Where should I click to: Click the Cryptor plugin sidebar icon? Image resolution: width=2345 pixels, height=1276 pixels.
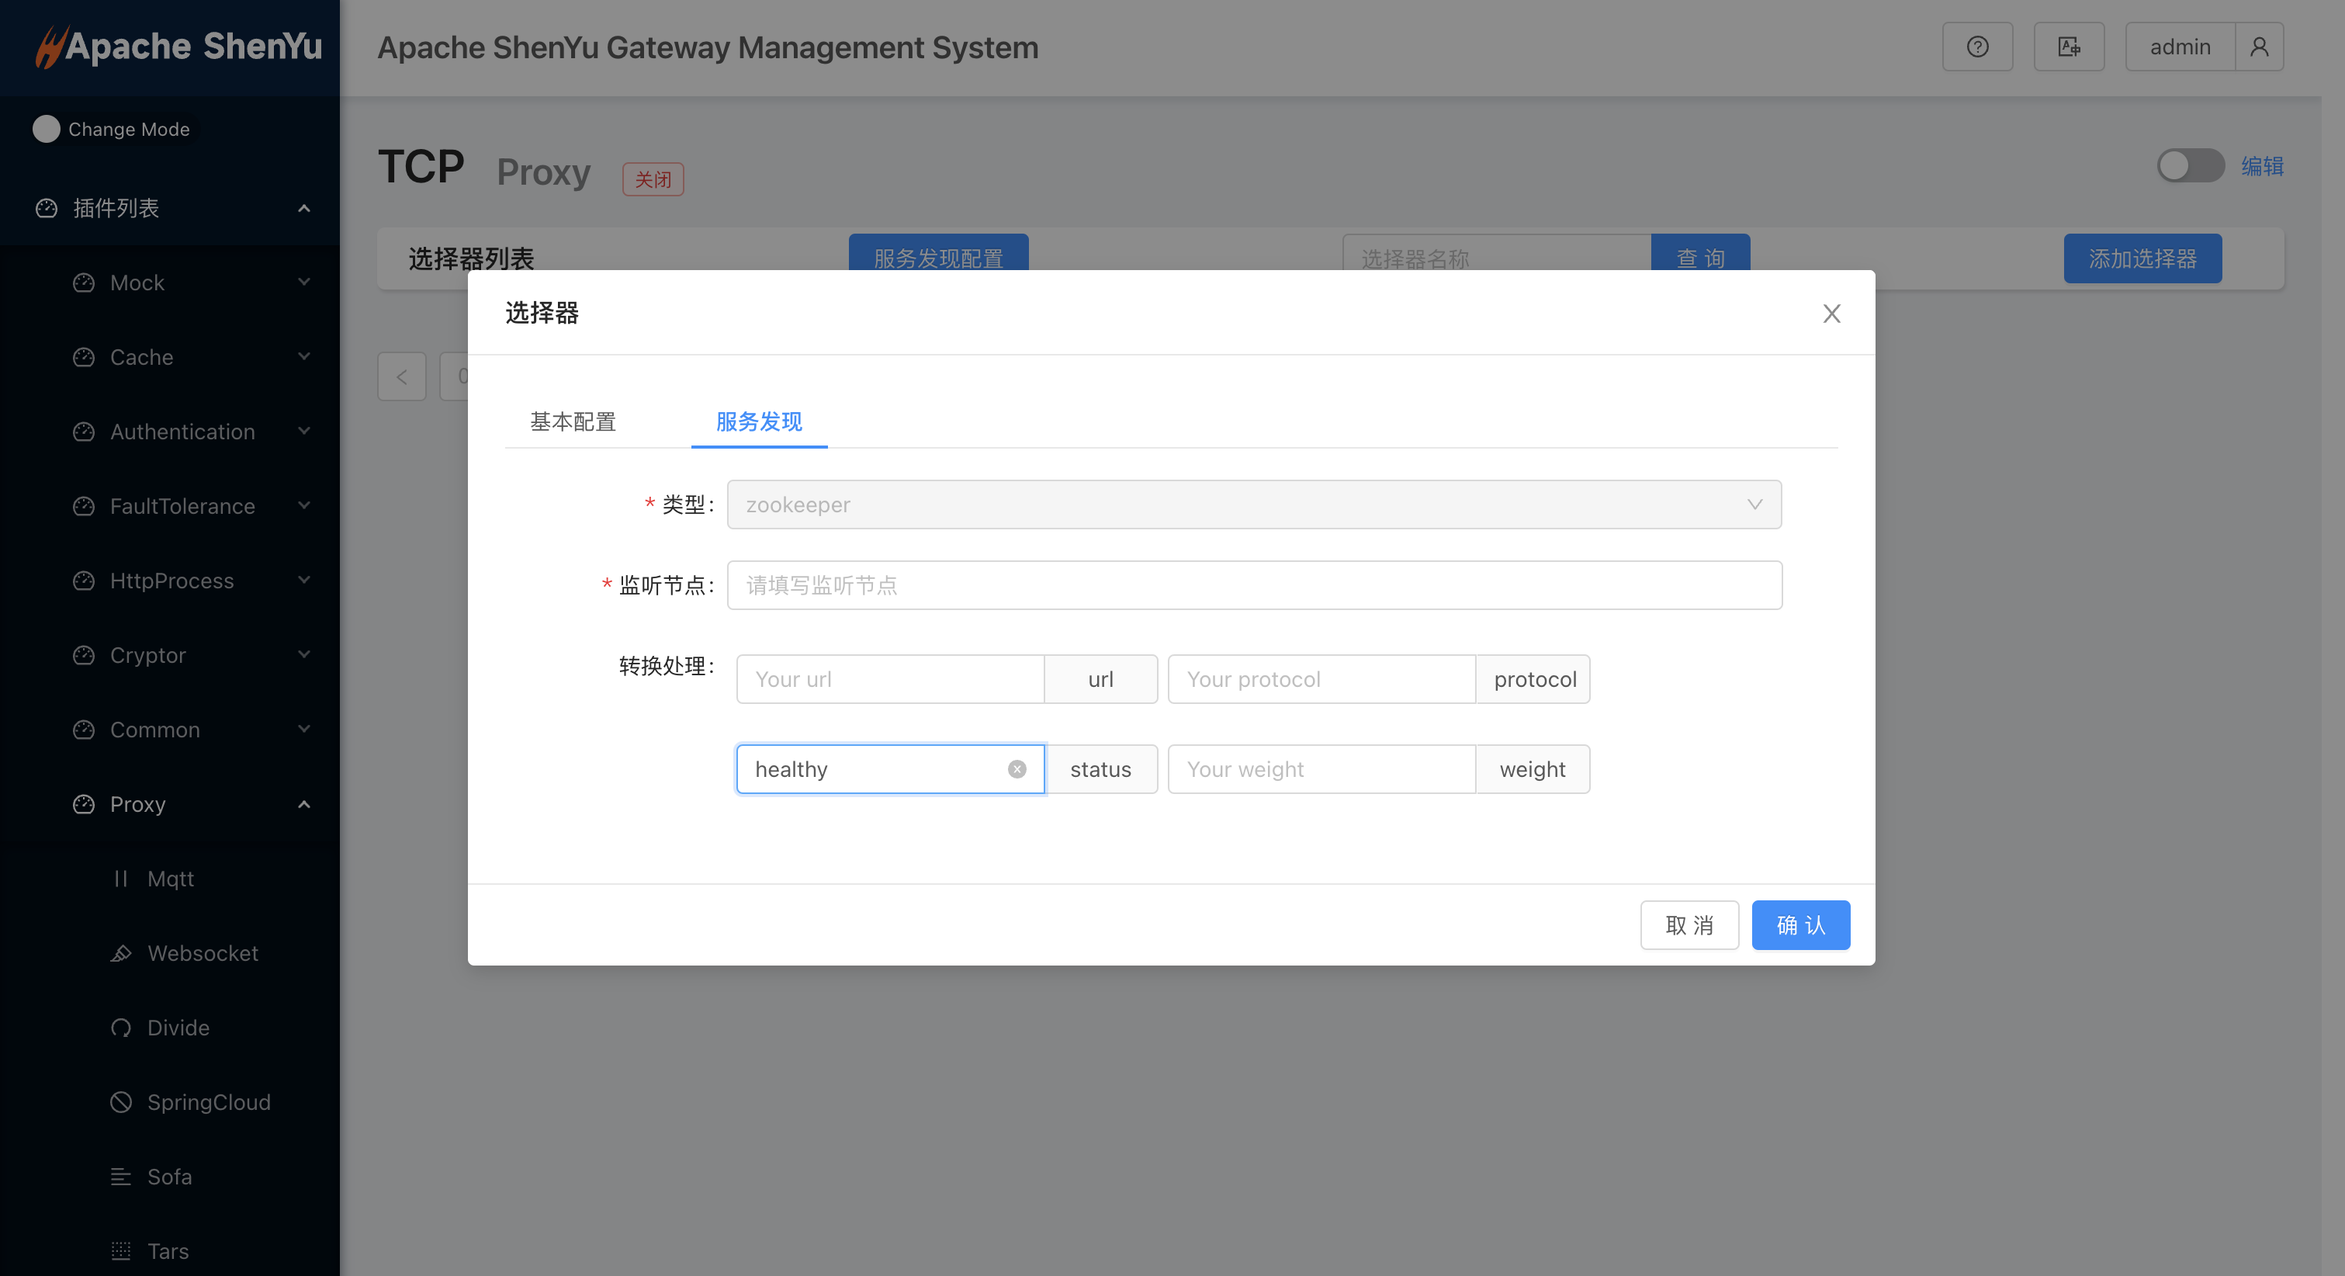81,654
